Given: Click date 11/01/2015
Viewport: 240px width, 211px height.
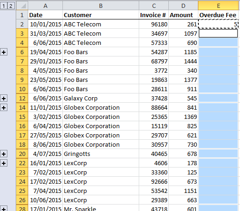Looking at the screenshot, I should pyautogui.click(x=45, y=107).
